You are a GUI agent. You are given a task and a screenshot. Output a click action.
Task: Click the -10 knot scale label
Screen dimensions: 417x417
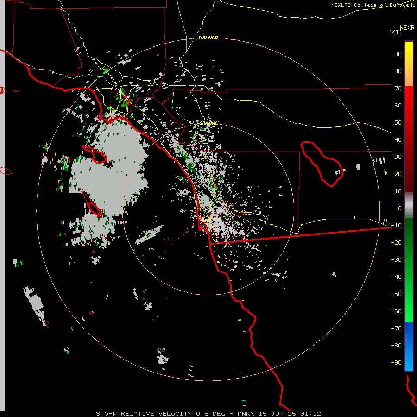tap(396, 226)
